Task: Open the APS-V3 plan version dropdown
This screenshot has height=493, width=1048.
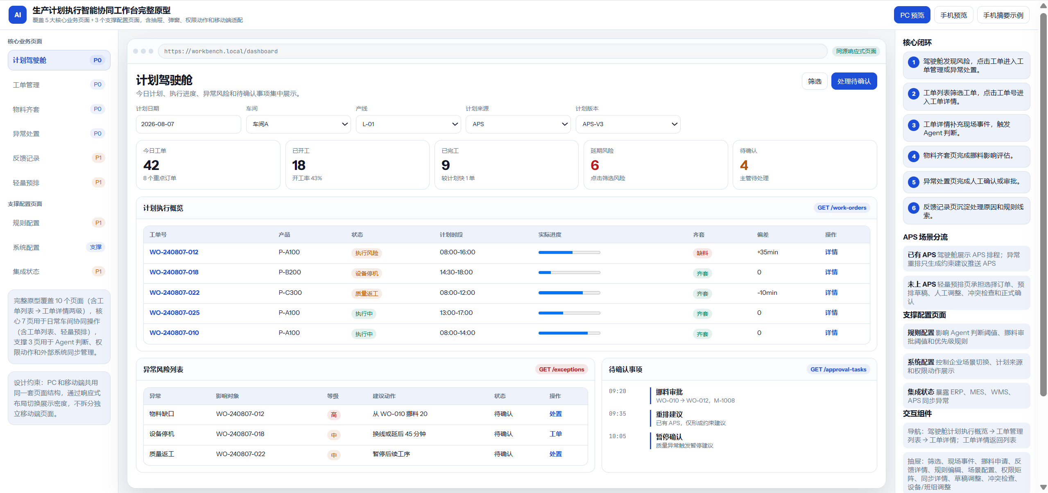Action: coord(628,124)
